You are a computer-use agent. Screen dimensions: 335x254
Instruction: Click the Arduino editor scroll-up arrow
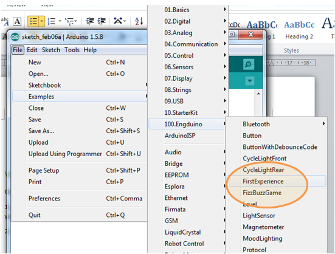click(258, 94)
